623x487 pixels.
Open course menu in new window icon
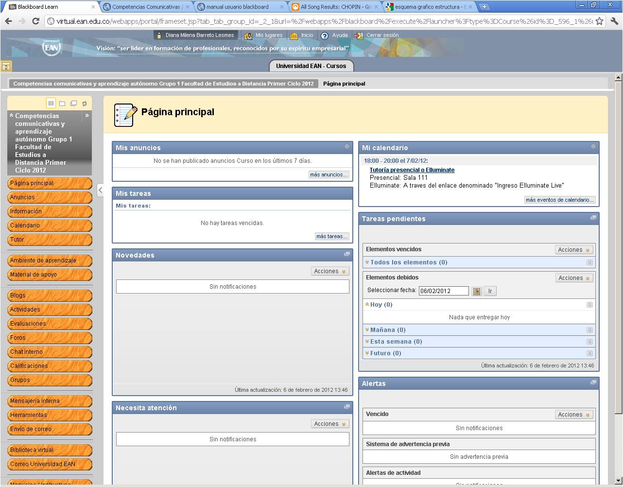coord(73,103)
